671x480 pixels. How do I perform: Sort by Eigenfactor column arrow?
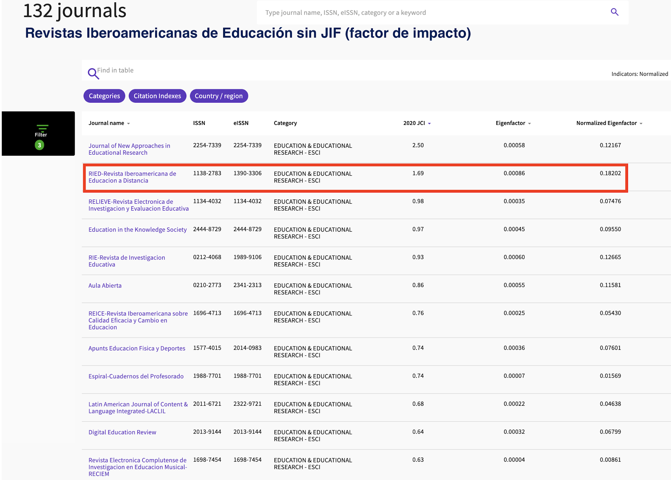(529, 124)
